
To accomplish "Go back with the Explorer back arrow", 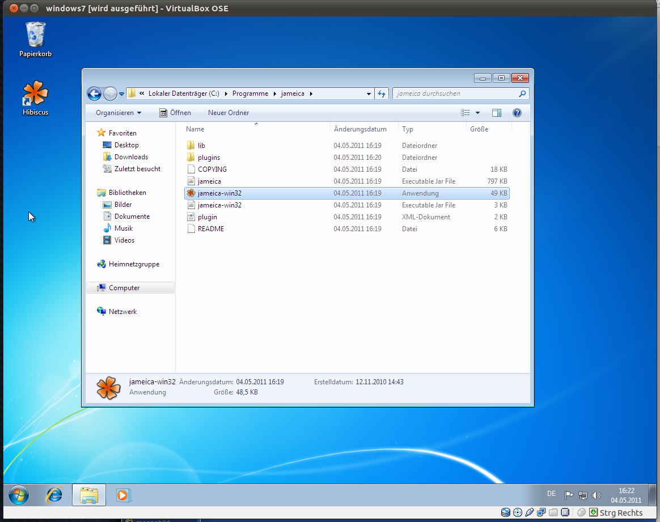I will (94, 94).
